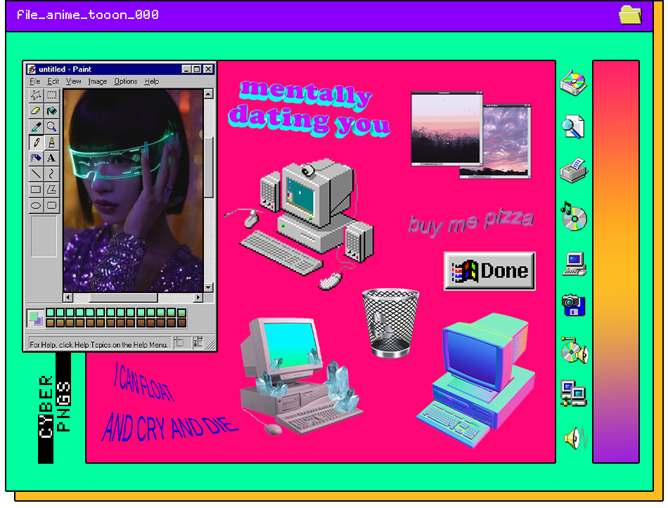668x508 pixels.
Task: Click the wire mesh recycle bin
Action: click(390, 323)
